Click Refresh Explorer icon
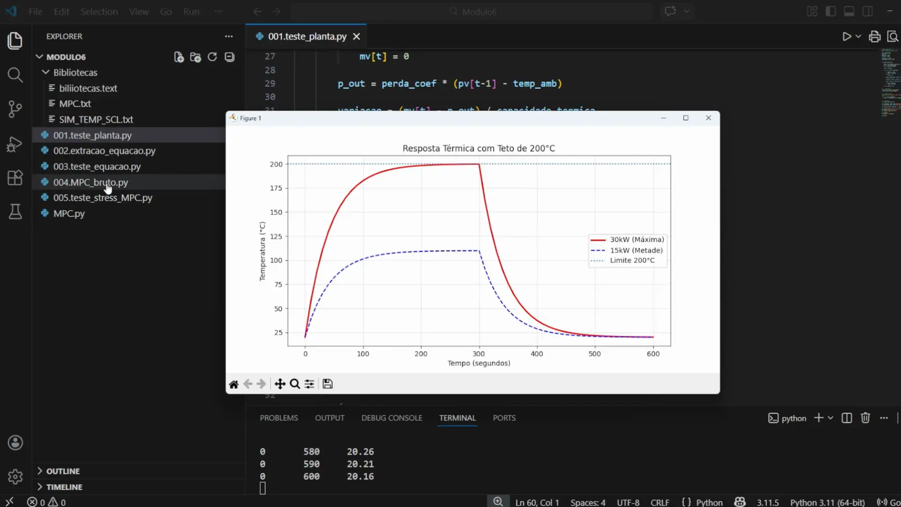Screen dimensions: 901x507 point(212,57)
